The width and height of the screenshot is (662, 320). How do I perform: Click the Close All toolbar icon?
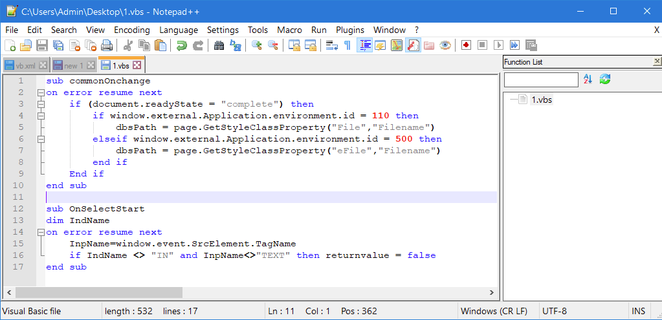point(91,45)
